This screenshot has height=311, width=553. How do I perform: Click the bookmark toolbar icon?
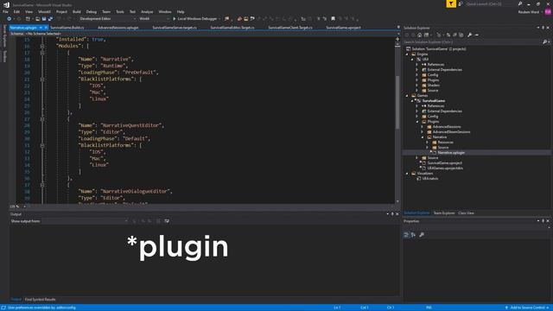click(333, 19)
